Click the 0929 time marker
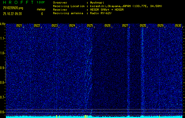185x118 pixels. click(161, 26)
